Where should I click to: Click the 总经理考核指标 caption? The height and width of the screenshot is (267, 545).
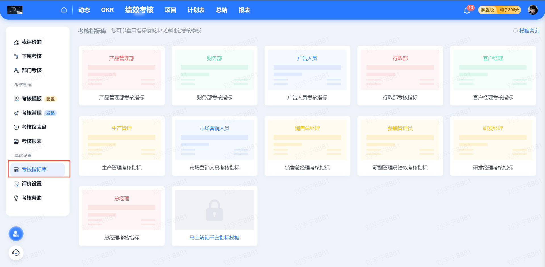pos(121,238)
